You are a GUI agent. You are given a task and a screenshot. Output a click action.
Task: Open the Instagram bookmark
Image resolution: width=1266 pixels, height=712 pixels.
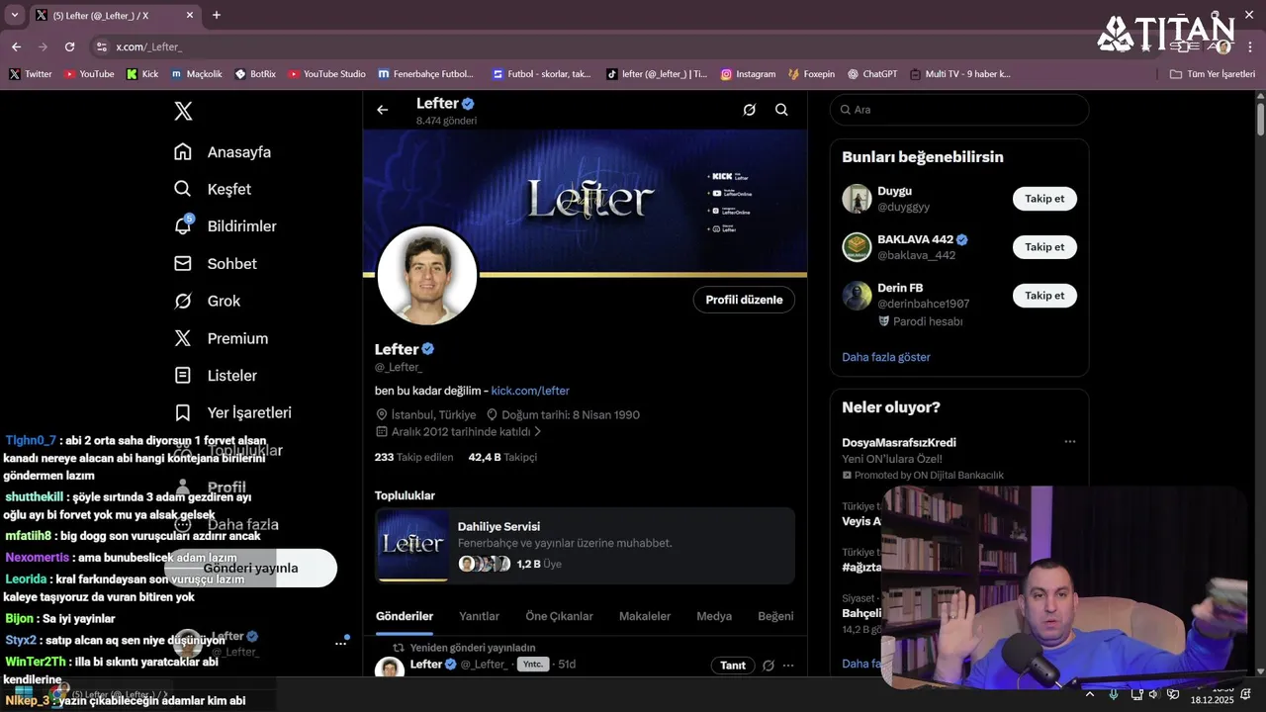pos(748,74)
